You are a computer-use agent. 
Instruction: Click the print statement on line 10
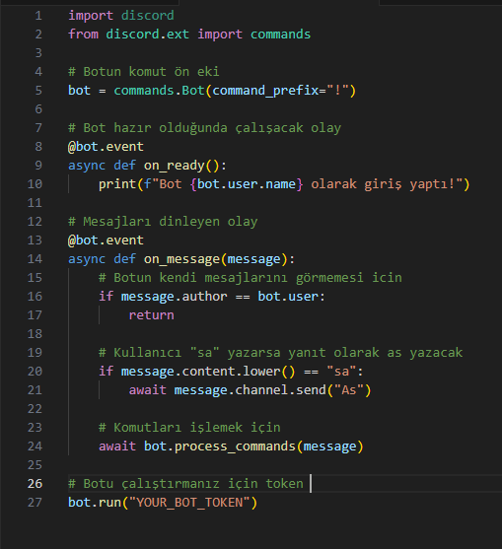tap(284, 184)
